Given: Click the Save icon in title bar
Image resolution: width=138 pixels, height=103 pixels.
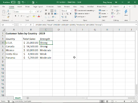Looking at the screenshot, I should 19,2.
